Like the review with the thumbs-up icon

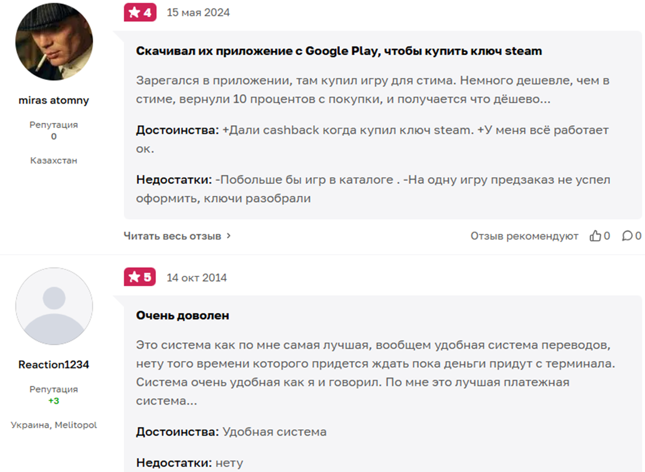pos(595,236)
